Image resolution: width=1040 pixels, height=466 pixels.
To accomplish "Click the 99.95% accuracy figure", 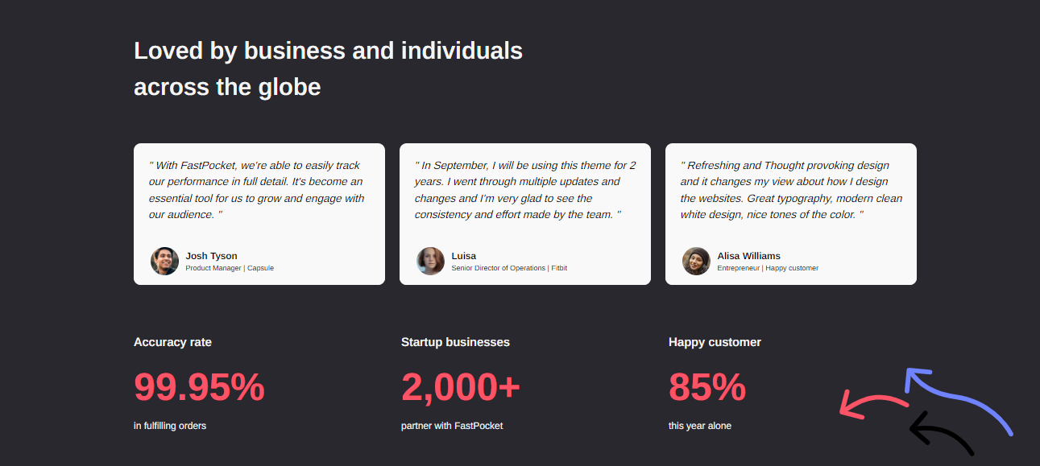I will point(199,387).
